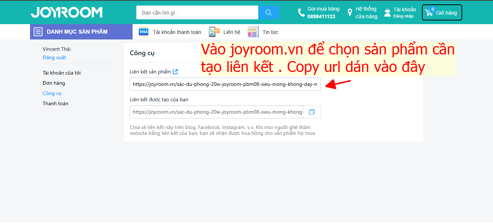Select Thanh toán in sidebar

(55, 103)
